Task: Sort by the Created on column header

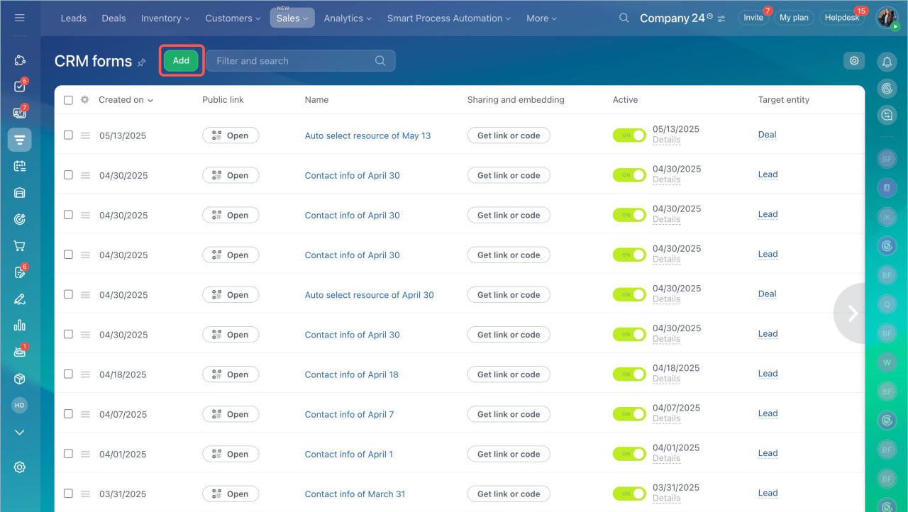Action: [x=126, y=100]
